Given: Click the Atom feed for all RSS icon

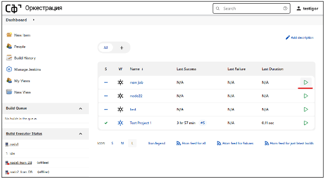Looking at the screenshot, I should click(179, 143).
